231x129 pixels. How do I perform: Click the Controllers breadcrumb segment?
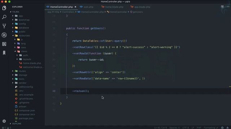(x=68, y=12)
